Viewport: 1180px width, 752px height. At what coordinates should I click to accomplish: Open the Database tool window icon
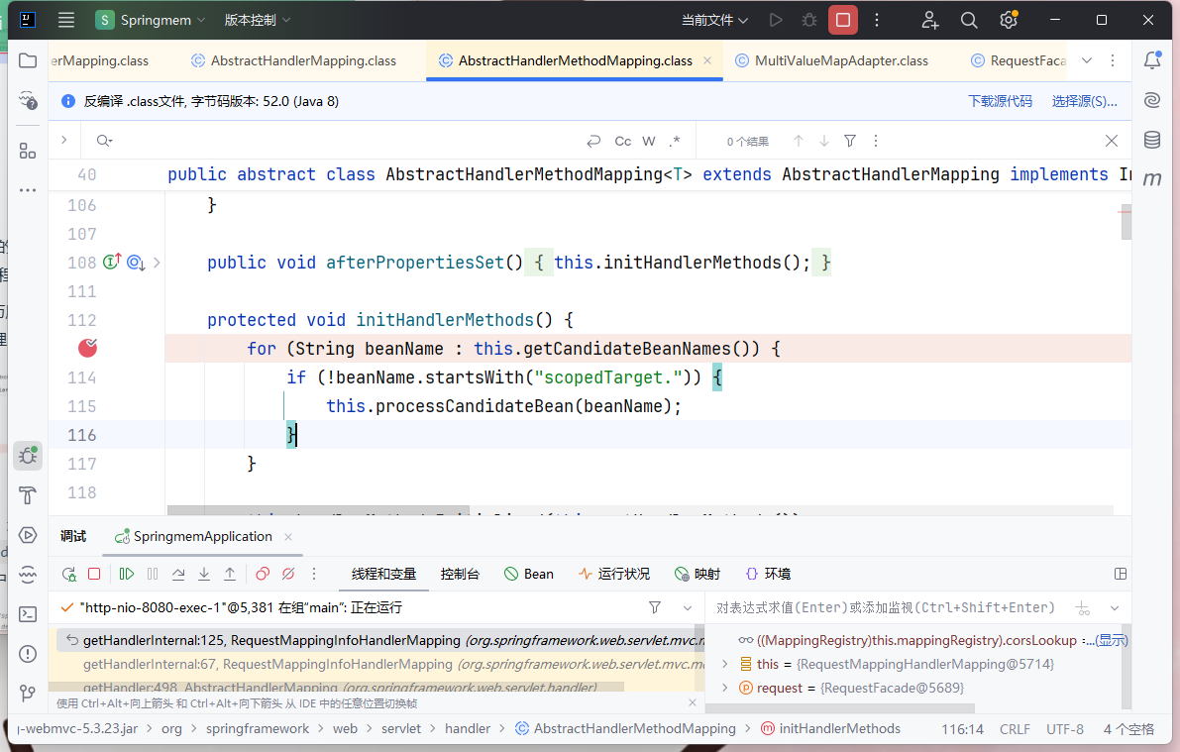[x=1151, y=140]
